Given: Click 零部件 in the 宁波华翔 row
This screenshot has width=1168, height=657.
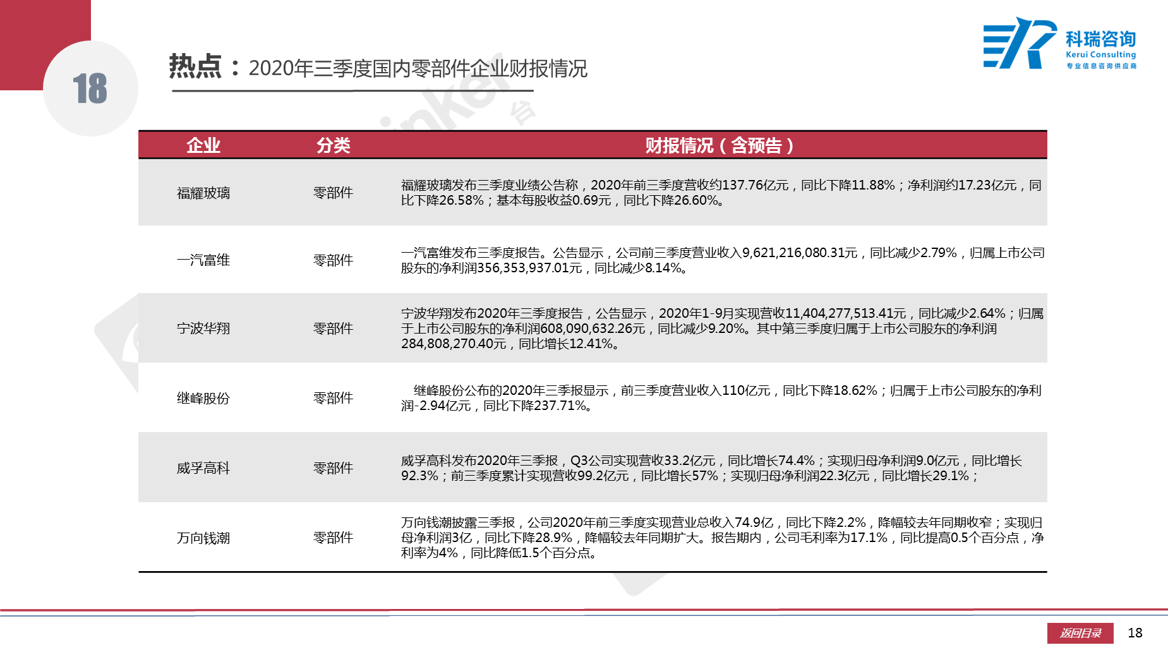Looking at the screenshot, I should point(334,328).
